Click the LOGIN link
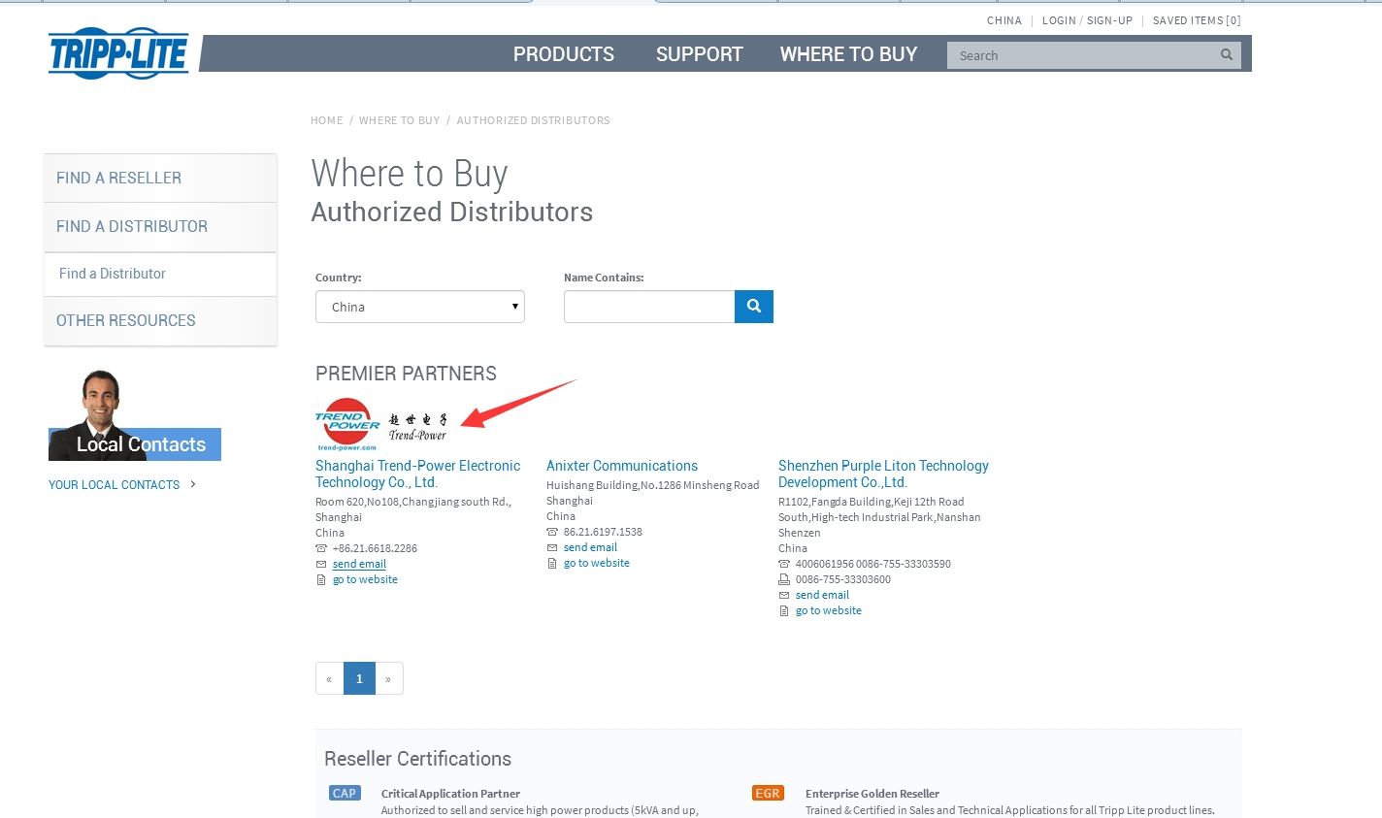The height and width of the screenshot is (818, 1382). click(x=1059, y=20)
